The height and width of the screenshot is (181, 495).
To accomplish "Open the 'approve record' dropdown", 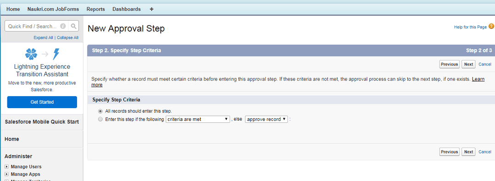I will [266, 120].
